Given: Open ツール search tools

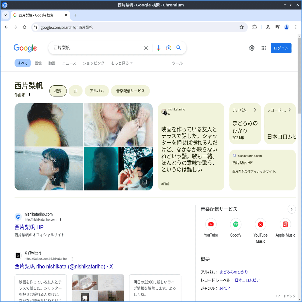Looking at the screenshot, I should [177, 63].
